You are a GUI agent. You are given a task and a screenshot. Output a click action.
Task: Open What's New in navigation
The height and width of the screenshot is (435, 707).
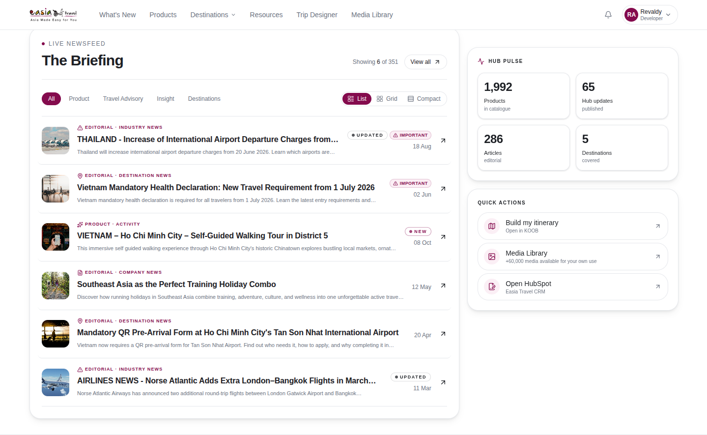pyautogui.click(x=117, y=15)
